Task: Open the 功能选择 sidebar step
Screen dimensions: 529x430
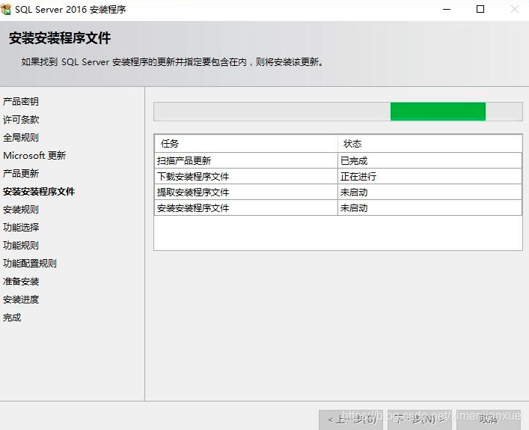Action: coord(21,227)
